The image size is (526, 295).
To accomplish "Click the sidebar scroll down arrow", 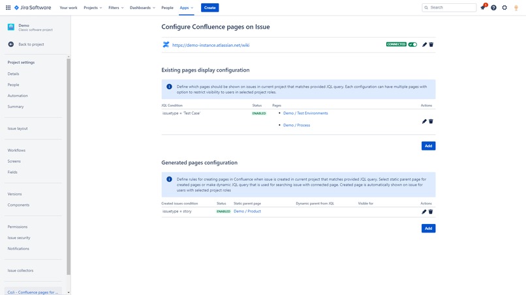I will point(69,292).
